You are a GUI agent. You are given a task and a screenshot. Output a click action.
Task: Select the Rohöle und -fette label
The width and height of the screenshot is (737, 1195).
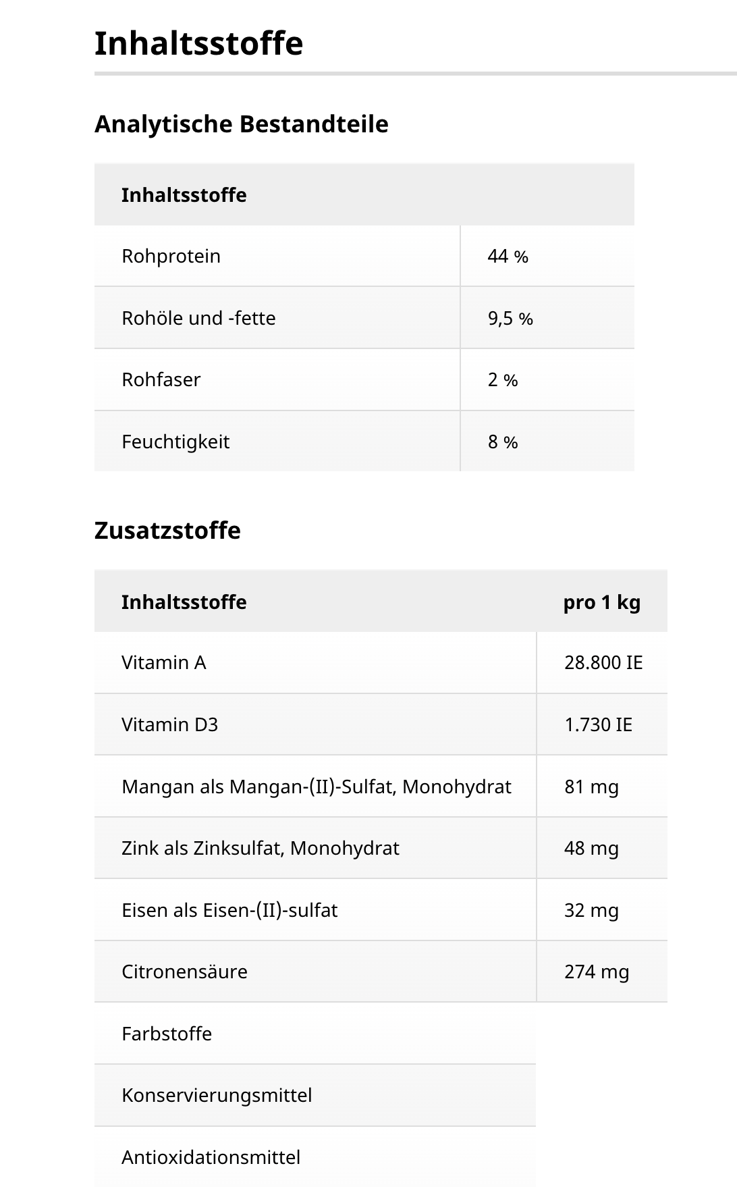pyautogui.click(x=198, y=318)
